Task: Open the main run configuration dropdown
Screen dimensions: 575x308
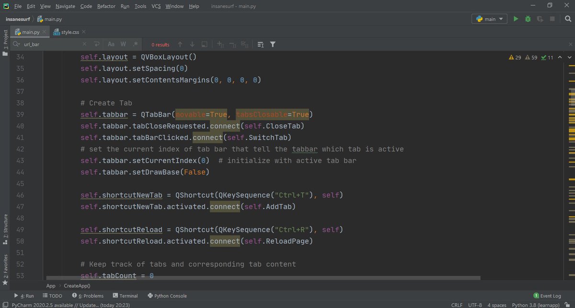Action: [489, 19]
